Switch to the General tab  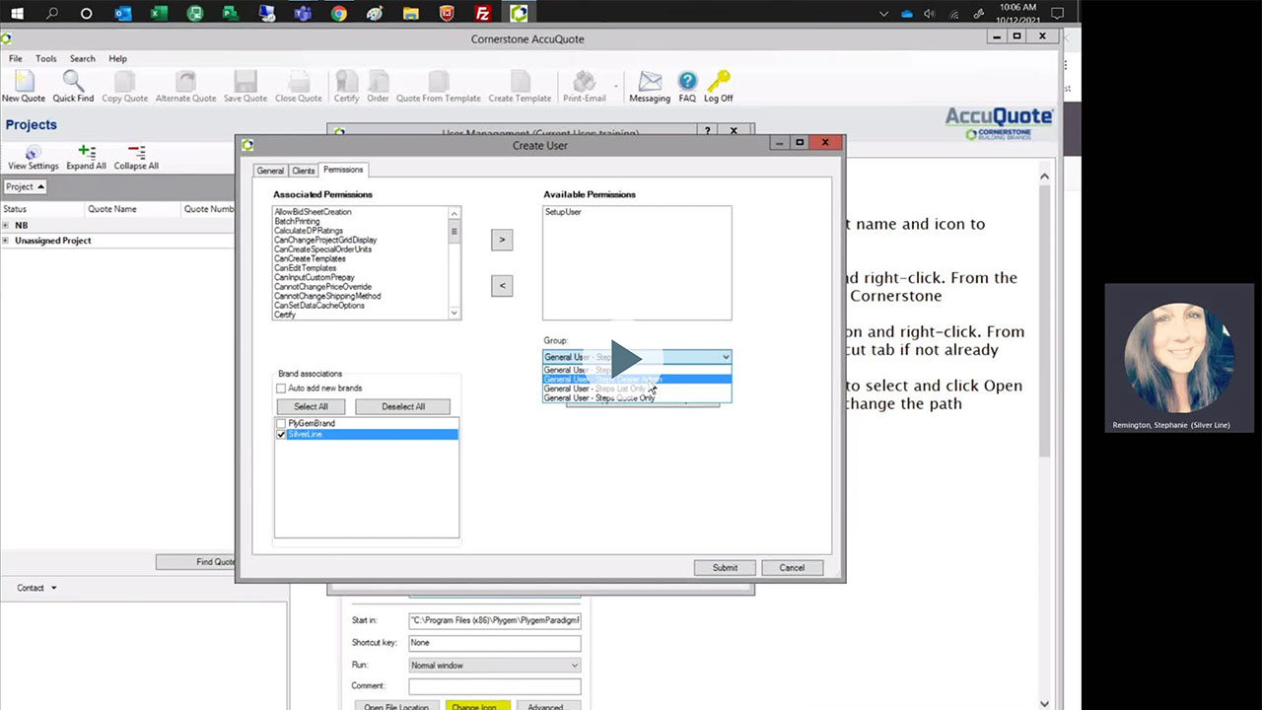(x=270, y=171)
